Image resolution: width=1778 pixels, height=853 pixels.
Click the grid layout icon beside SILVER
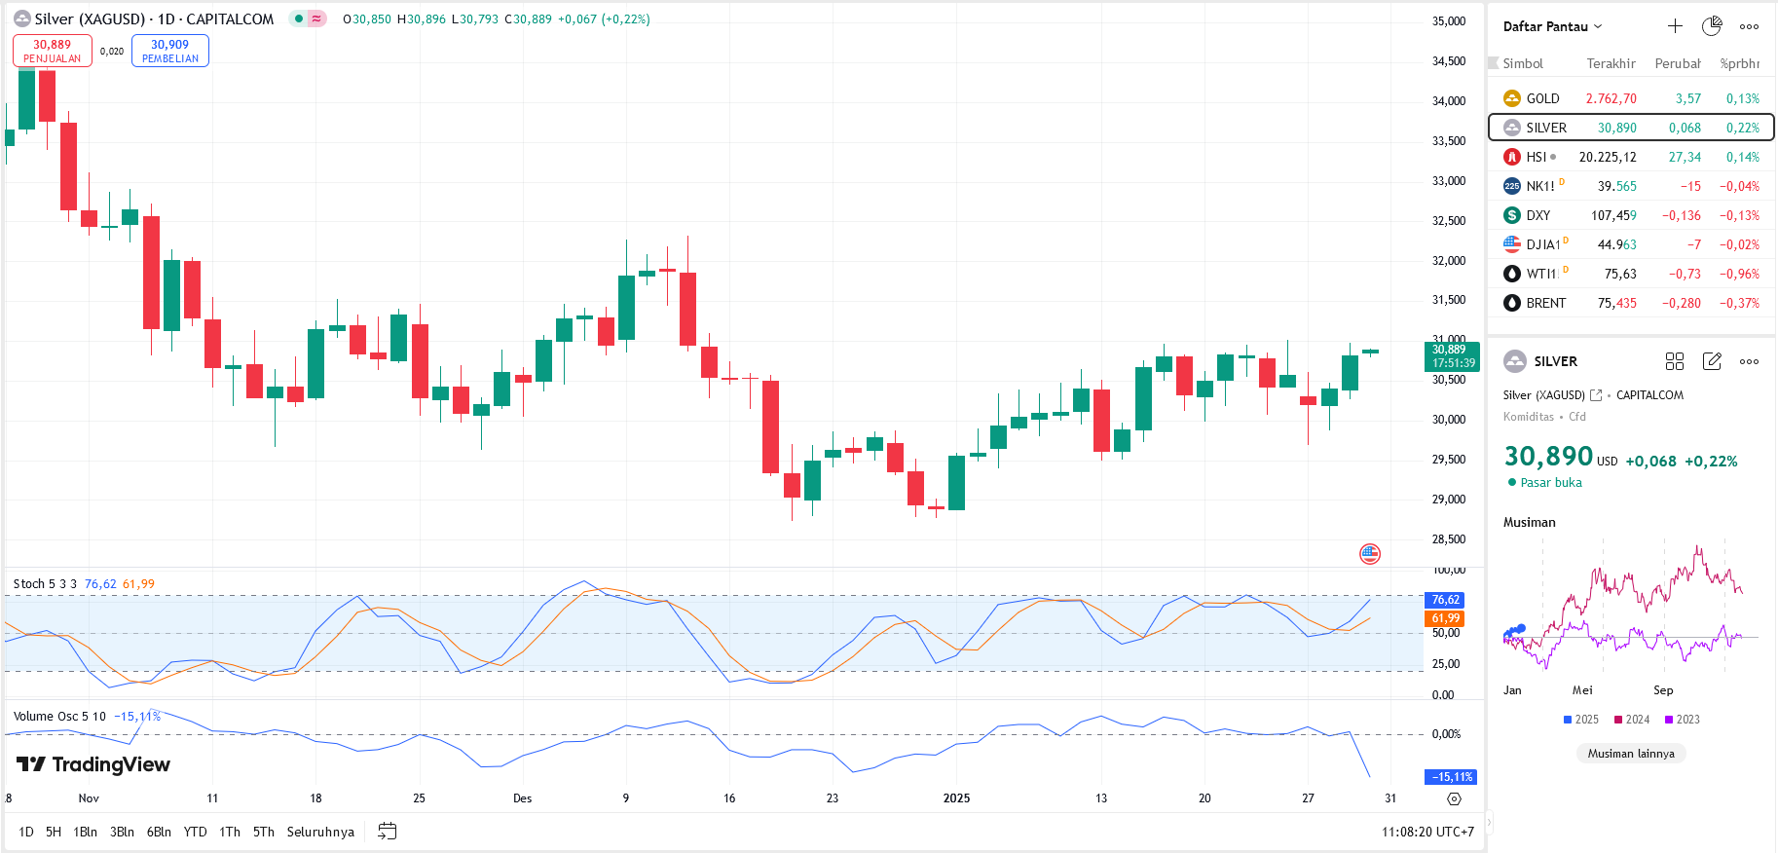click(x=1675, y=361)
